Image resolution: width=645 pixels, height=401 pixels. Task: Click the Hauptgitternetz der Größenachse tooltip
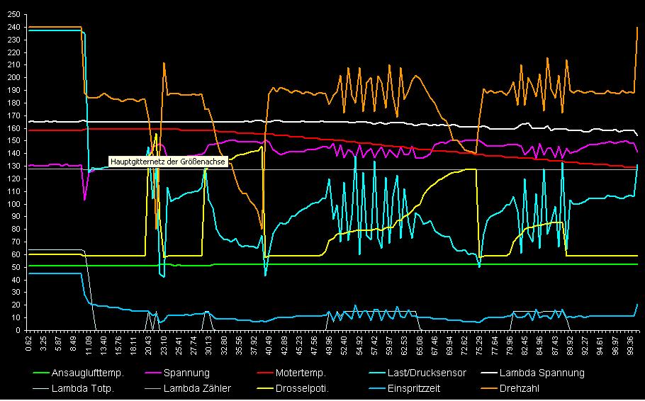click(168, 162)
